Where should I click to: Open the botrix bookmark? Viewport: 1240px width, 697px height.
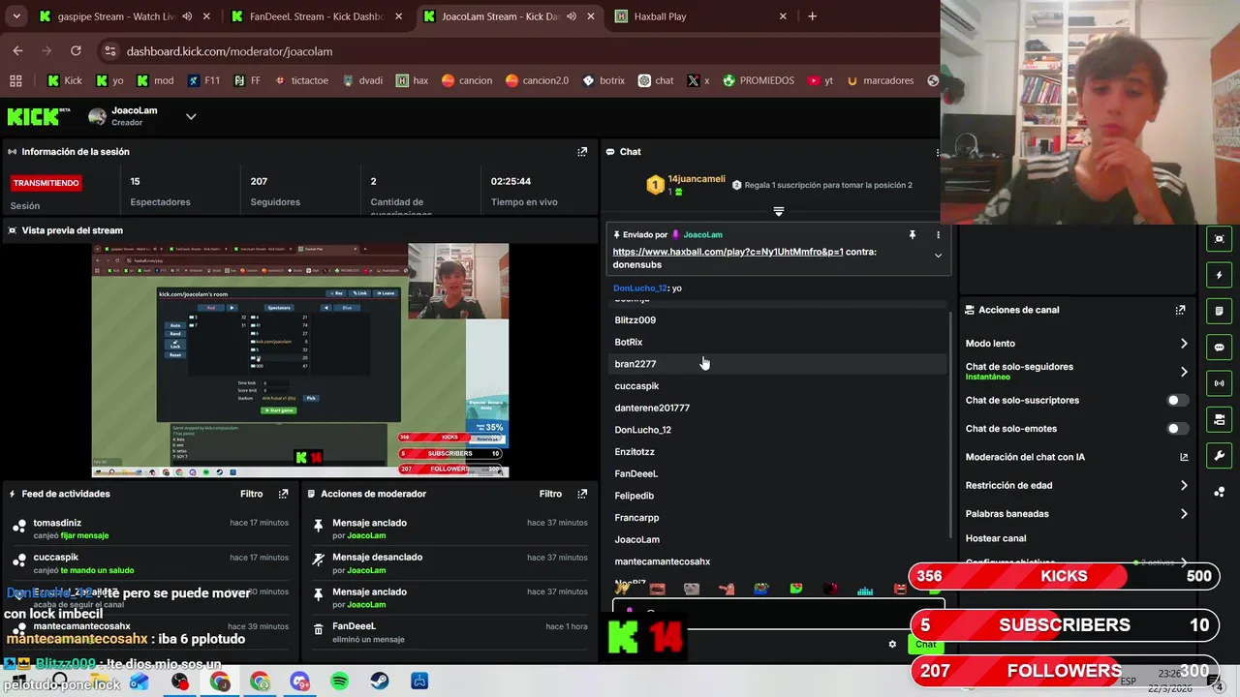coord(603,81)
